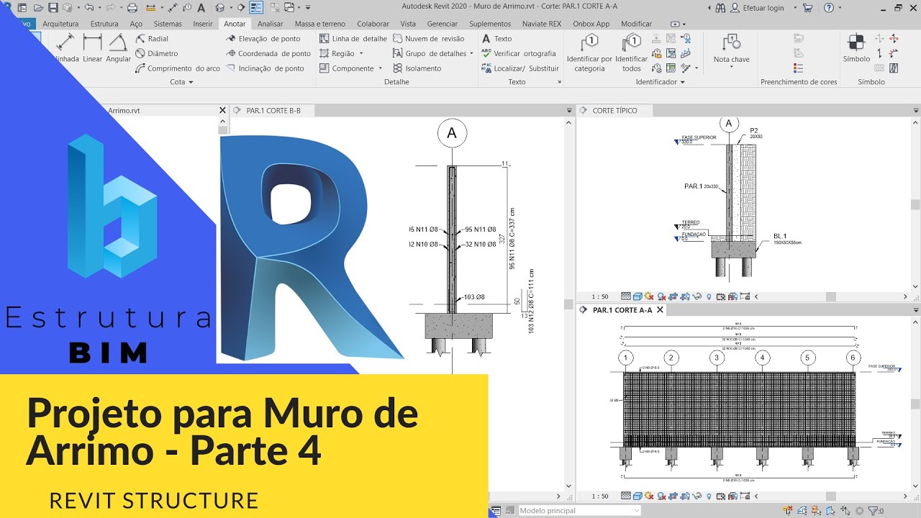Toggle select links in status bar
This screenshot has height=518, width=921.
click(789, 511)
